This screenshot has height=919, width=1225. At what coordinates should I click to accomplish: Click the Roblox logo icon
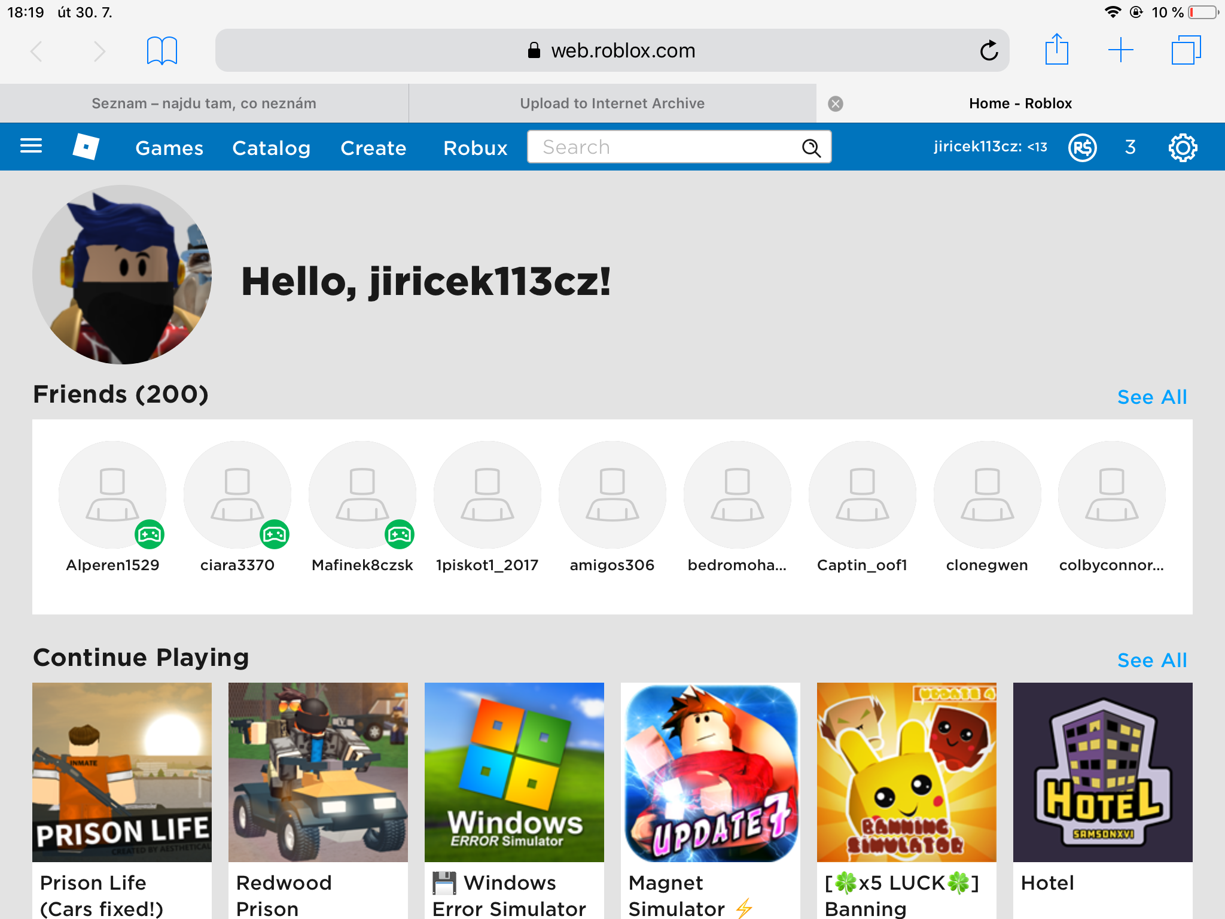click(x=86, y=147)
